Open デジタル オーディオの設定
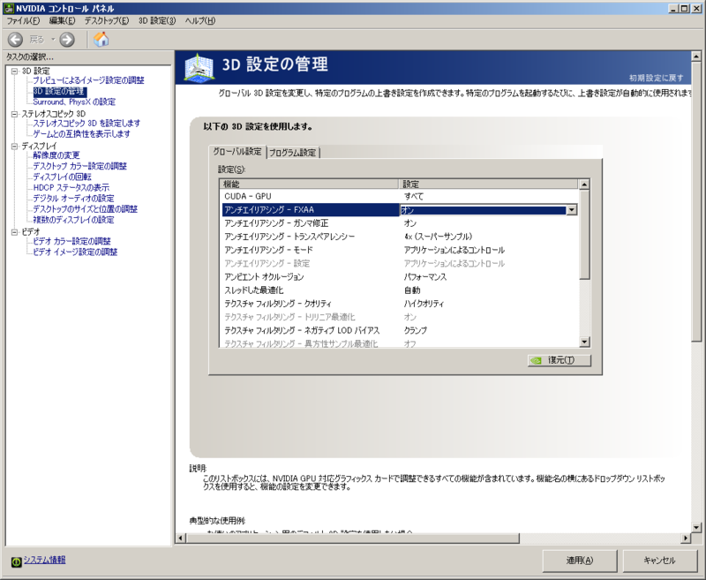Image resolution: width=706 pixels, height=580 pixels. click(73, 198)
